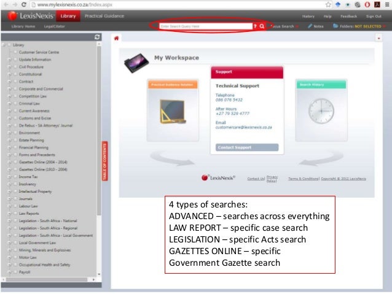Click the Adobe PDF extension icon
Viewport: 392px width, 294px height.
point(377,4)
